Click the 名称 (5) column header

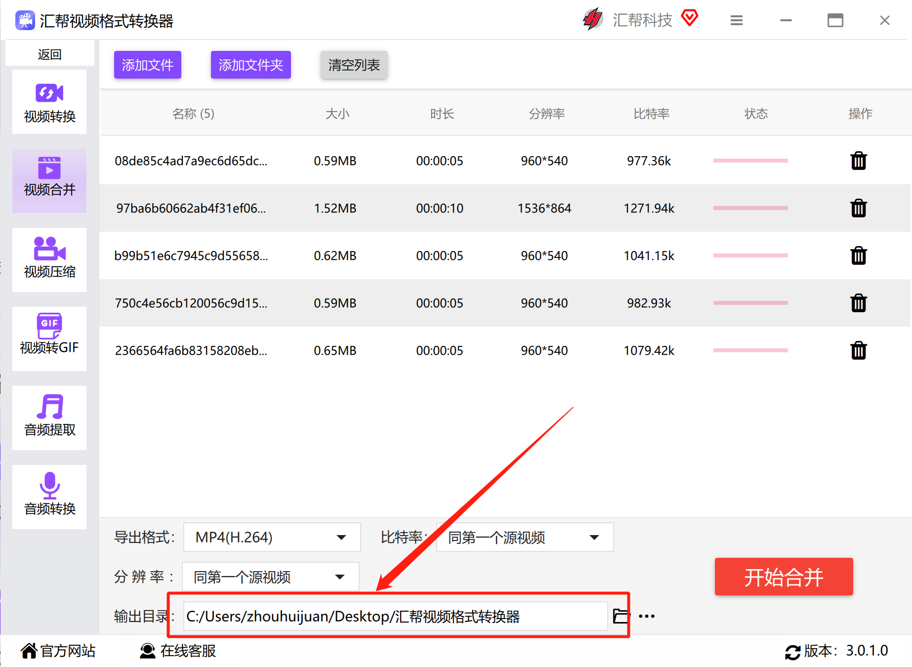click(x=193, y=114)
